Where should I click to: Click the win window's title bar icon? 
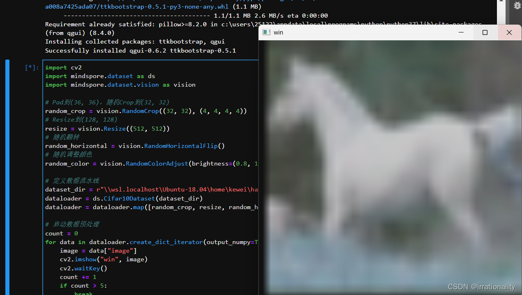(266, 32)
